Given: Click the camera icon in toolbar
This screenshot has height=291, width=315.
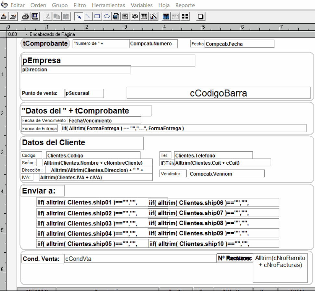Looking at the screenshot, I should tap(134, 17).
